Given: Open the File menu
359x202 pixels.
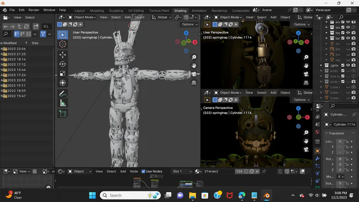Looking at the screenshot, I should point(12,10).
